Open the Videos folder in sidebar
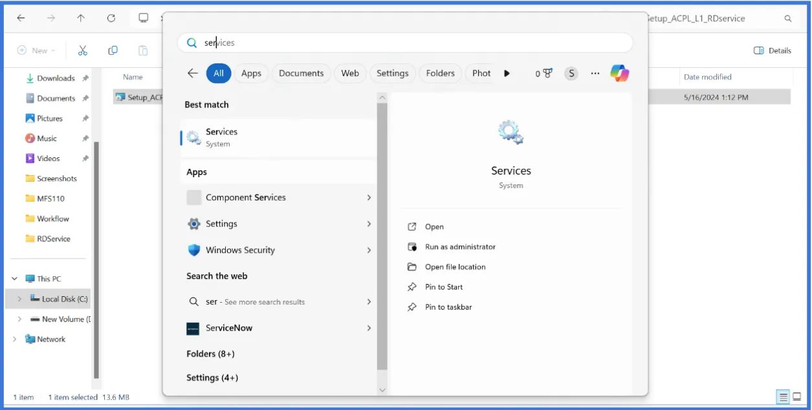812x410 pixels. pos(48,158)
